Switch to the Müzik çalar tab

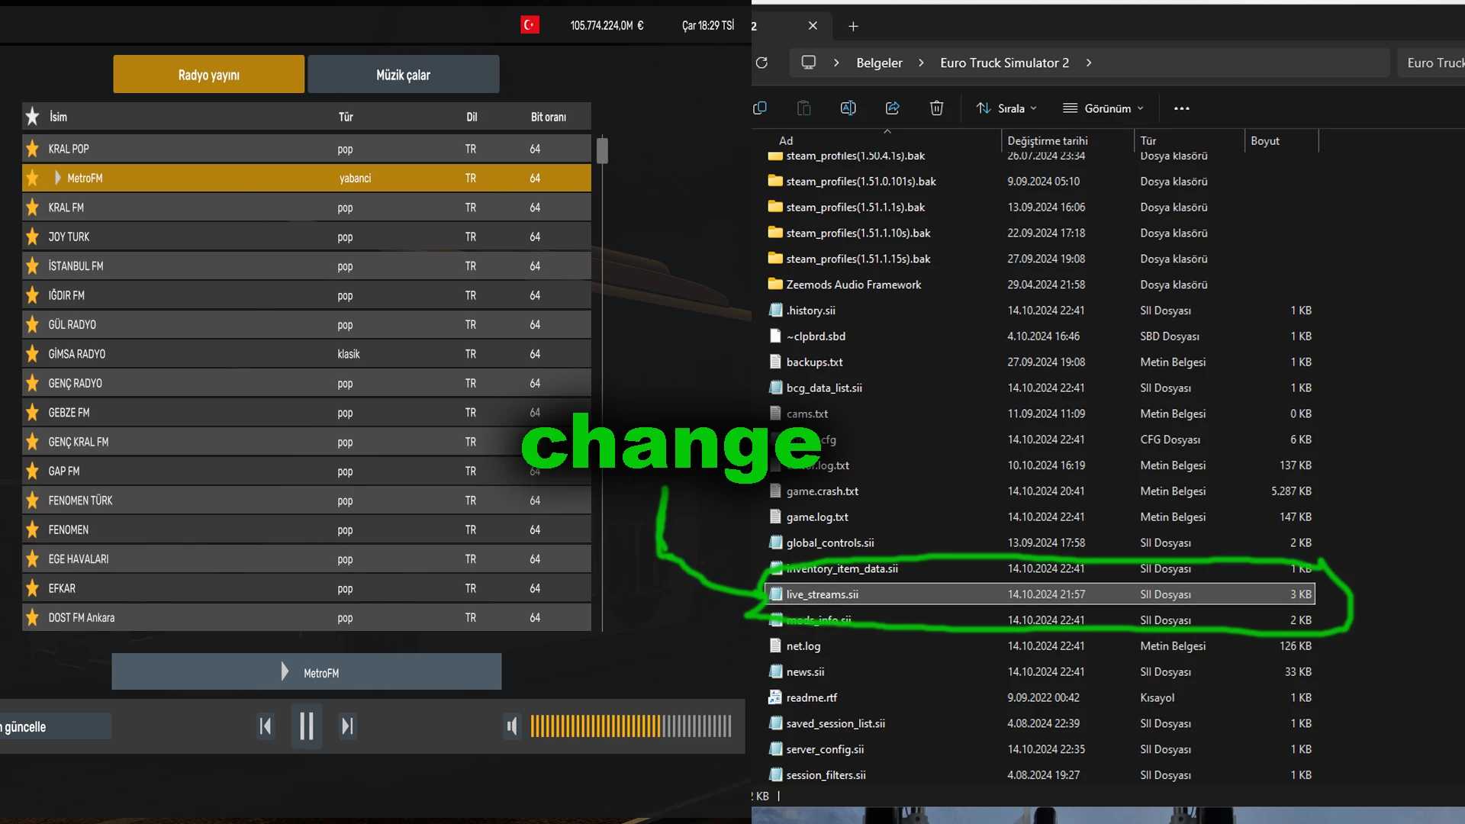click(x=403, y=74)
